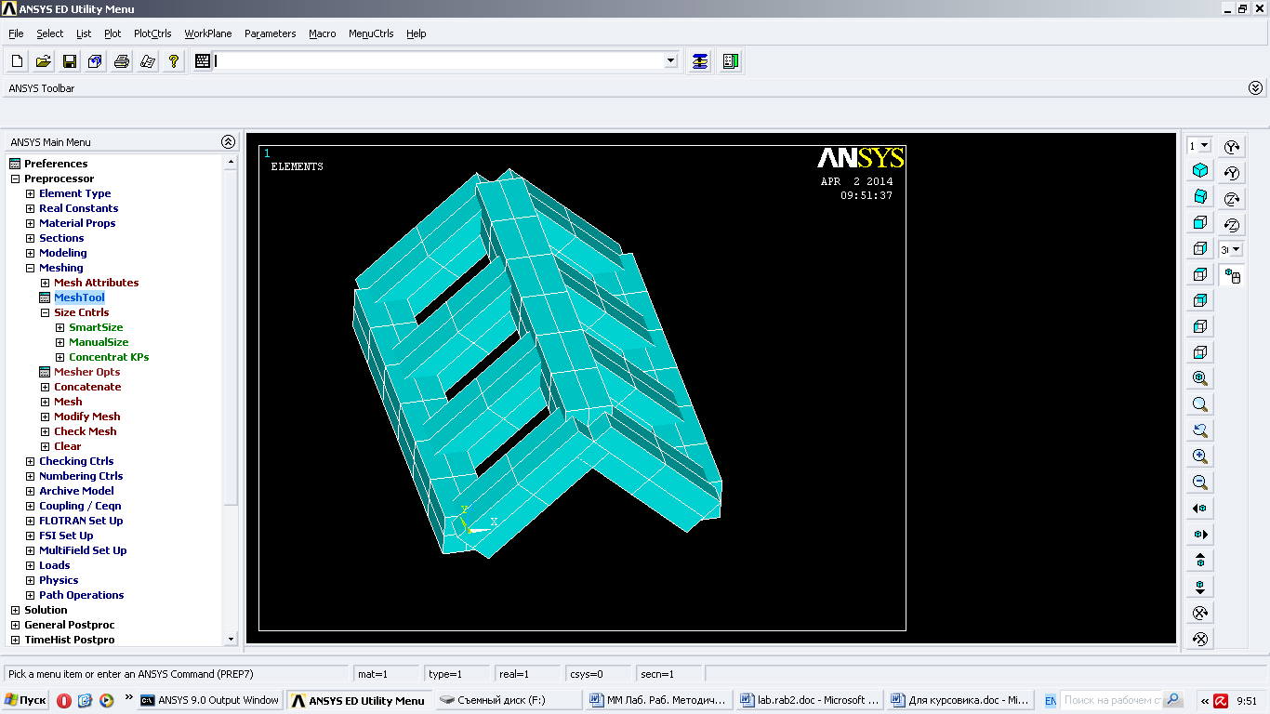Image resolution: width=1270 pixels, height=714 pixels.
Task: Pan the model down
Action: [x=1200, y=587]
